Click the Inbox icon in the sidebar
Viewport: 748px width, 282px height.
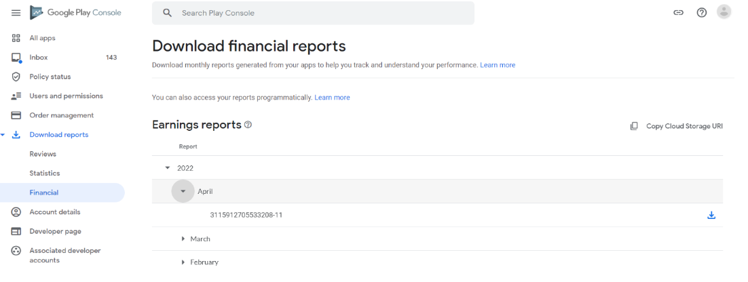(16, 58)
